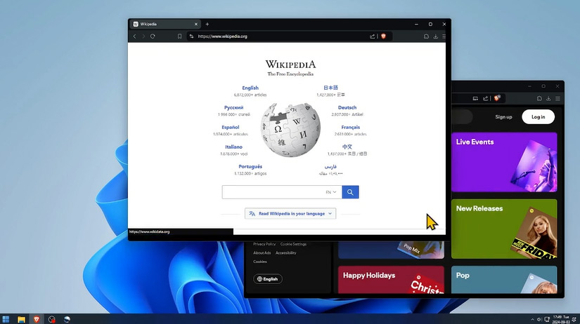The width and height of the screenshot is (580, 324).
Task: Open the Français Wikipedia link
Action: pos(350,127)
